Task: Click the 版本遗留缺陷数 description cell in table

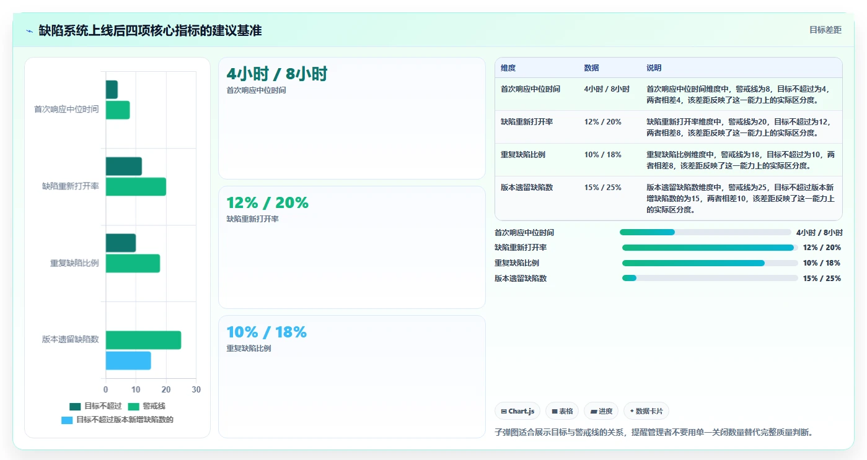Action: [x=741, y=198]
